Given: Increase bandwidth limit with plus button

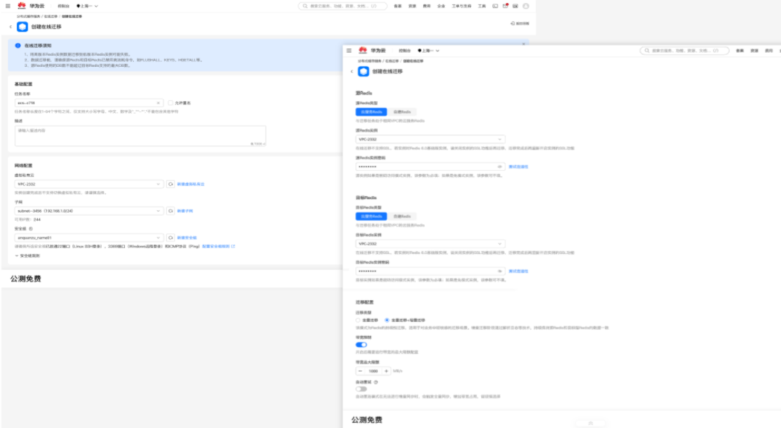Looking at the screenshot, I should [386, 372].
